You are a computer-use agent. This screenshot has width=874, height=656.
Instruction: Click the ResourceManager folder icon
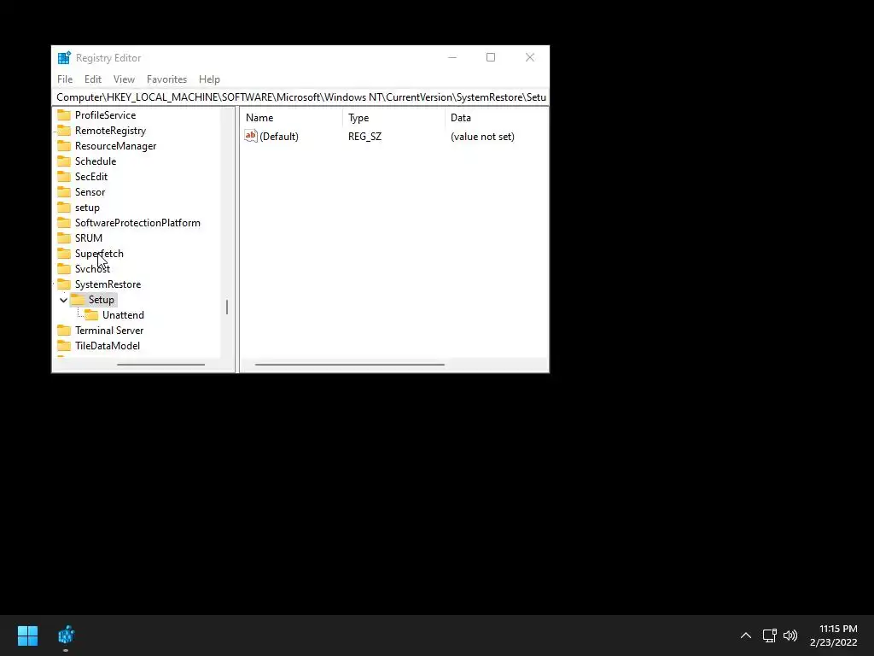pyautogui.click(x=64, y=145)
